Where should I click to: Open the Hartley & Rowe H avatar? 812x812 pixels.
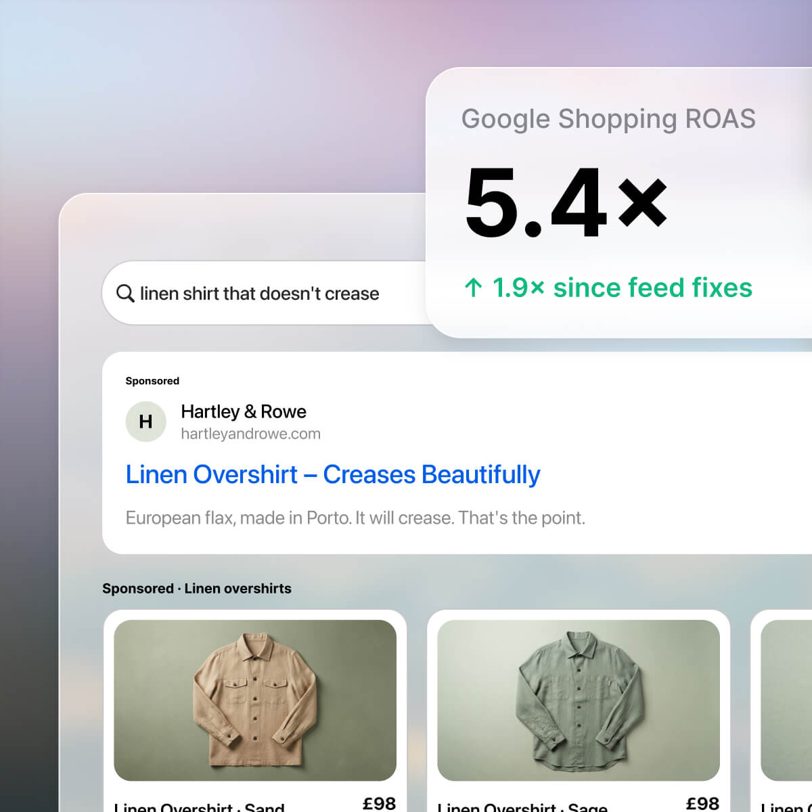click(145, 422)
